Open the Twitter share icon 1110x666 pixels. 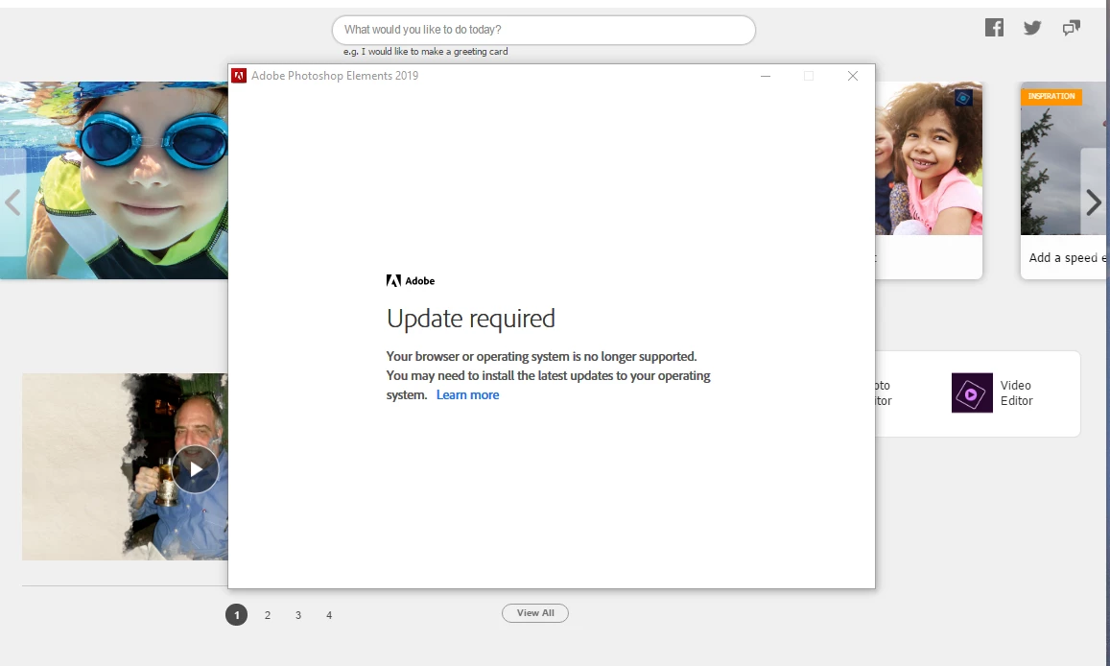[1032, 28]
